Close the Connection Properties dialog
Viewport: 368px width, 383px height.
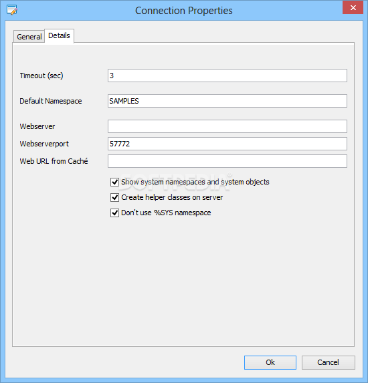(x=353, y=8)
